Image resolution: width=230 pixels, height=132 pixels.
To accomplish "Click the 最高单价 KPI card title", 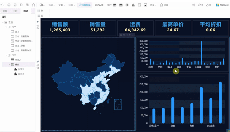I will click(173, 24).
